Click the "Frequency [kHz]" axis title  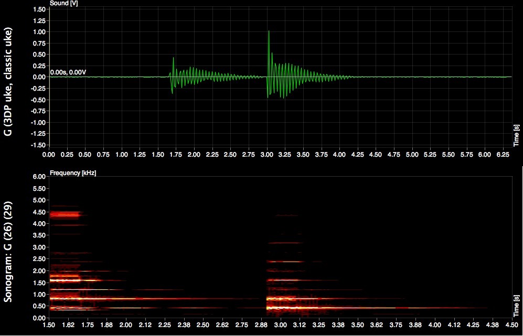[x=73, y=172]
